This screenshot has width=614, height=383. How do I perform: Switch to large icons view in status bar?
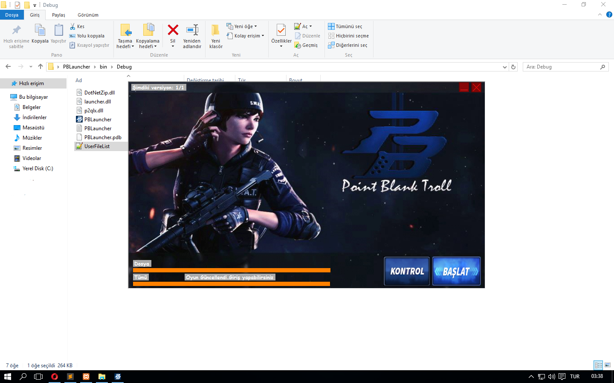tap(608, 365)
